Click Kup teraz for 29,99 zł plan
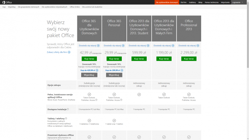Viewport: 249px width, 140px height. tap(114, 59)
